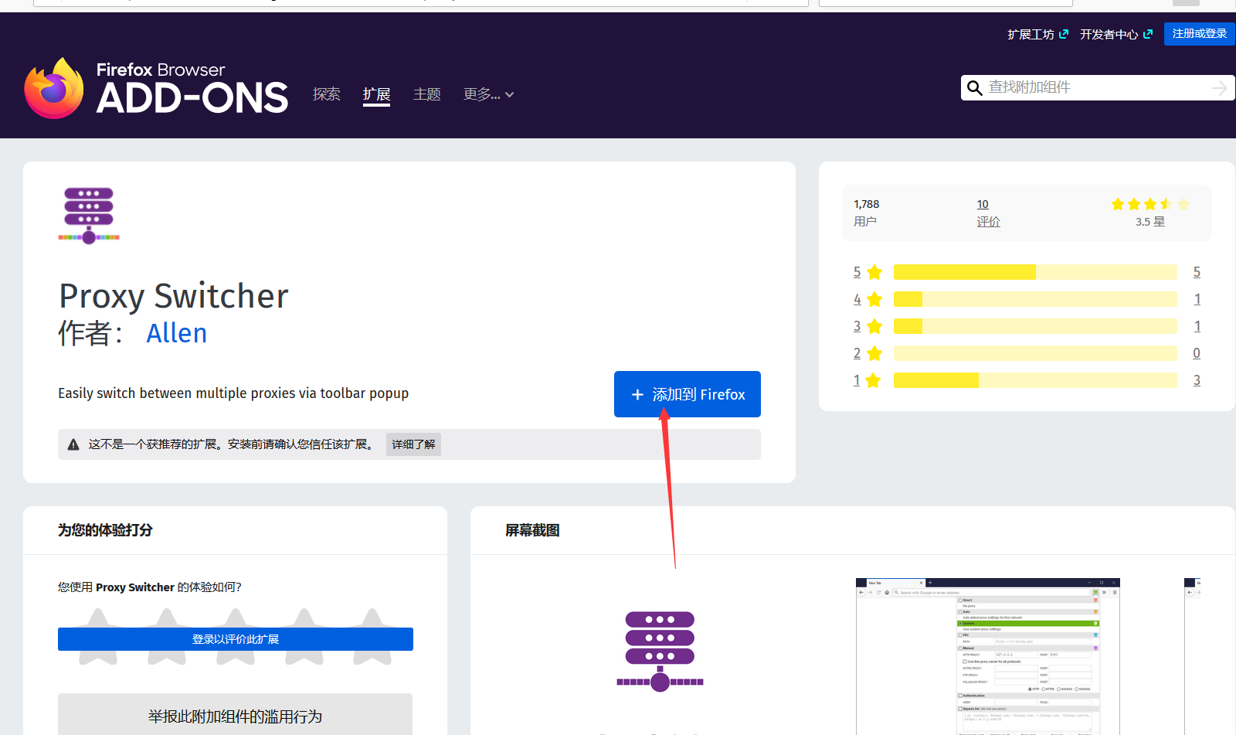Click the search submit arrow icon
The height and width of the screenshot is (735, 1236).
tap(1219, 88)
